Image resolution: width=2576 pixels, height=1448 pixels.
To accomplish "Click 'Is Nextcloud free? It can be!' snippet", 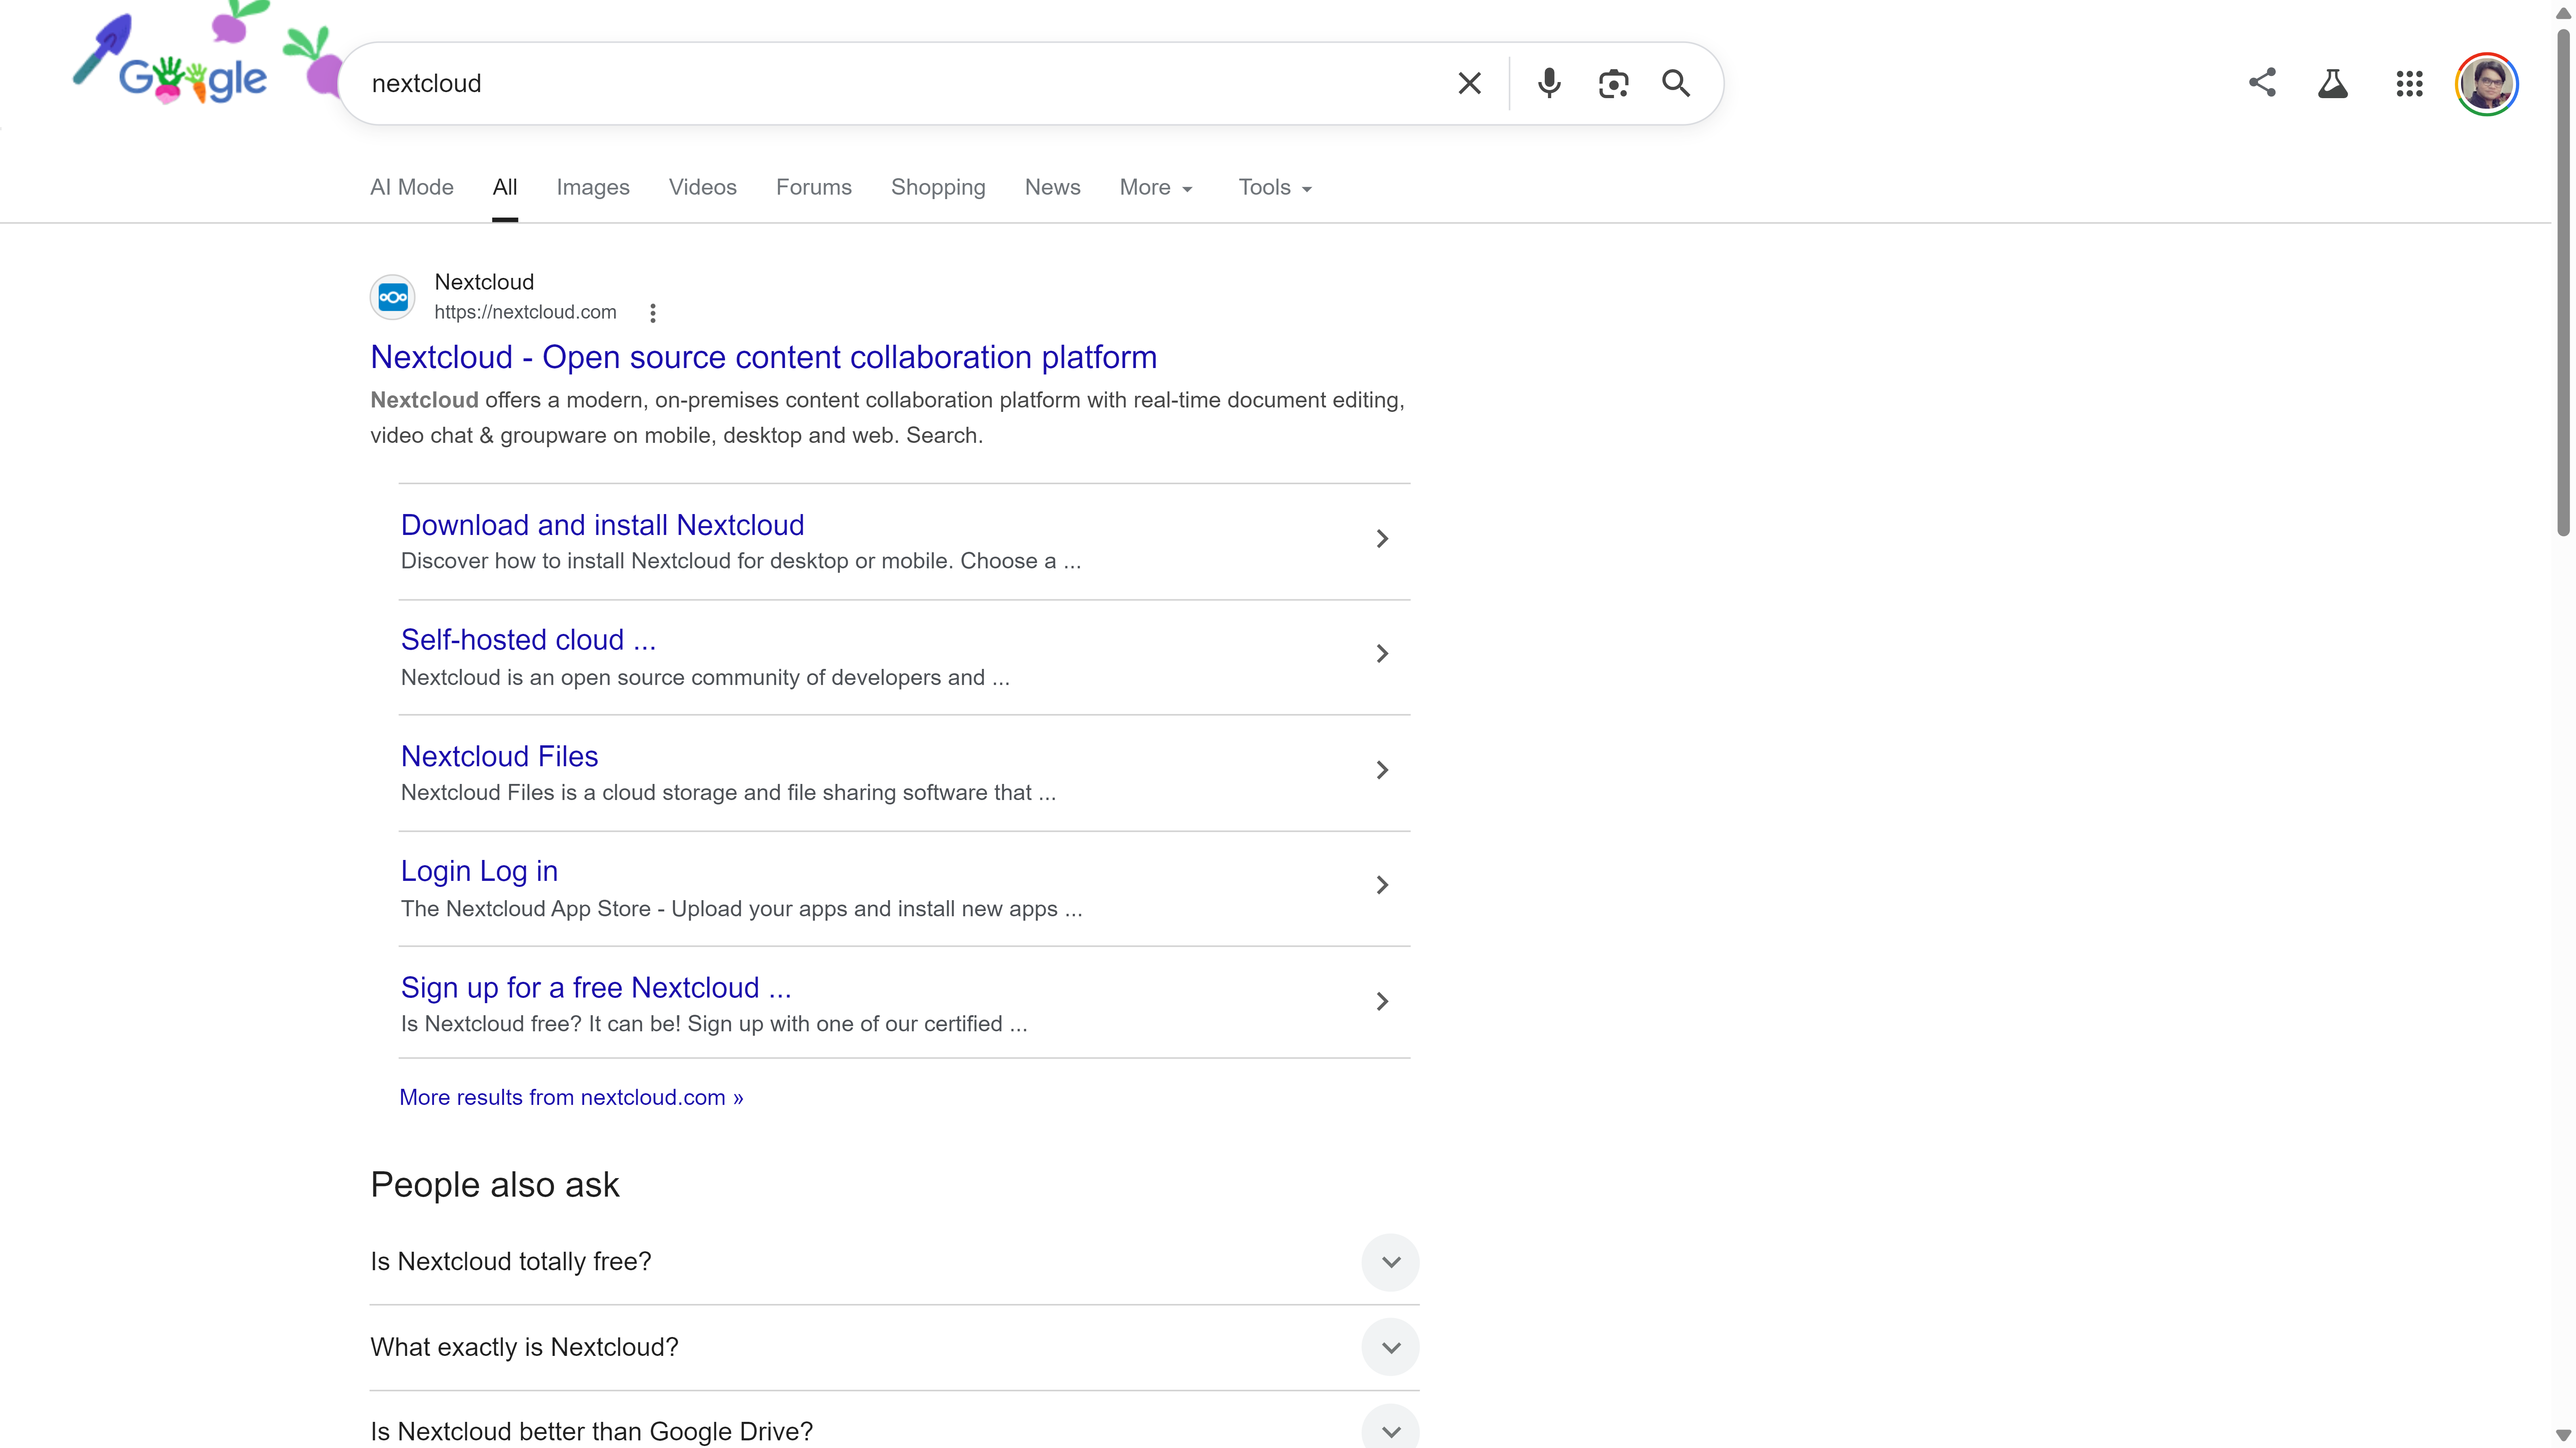I will click(x=714, y=1024).
